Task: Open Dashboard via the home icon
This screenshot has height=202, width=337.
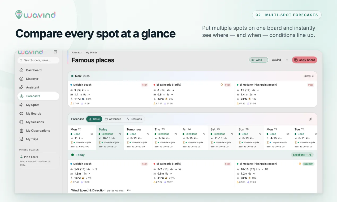Action: click(x=21, y=70)
